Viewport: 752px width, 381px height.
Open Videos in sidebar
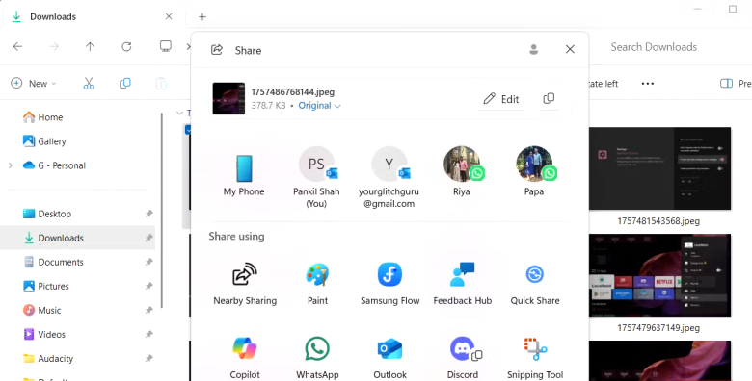click(x=44, y=335)
